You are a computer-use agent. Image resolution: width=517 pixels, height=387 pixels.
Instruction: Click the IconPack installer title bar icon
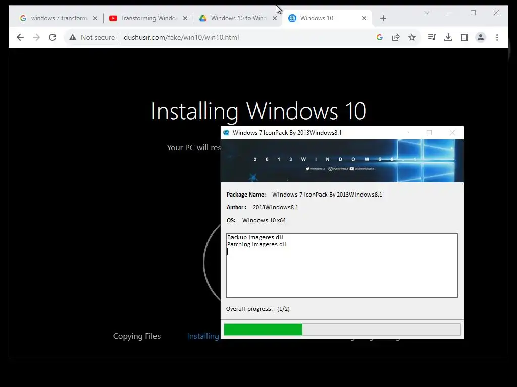pos(226,133)
